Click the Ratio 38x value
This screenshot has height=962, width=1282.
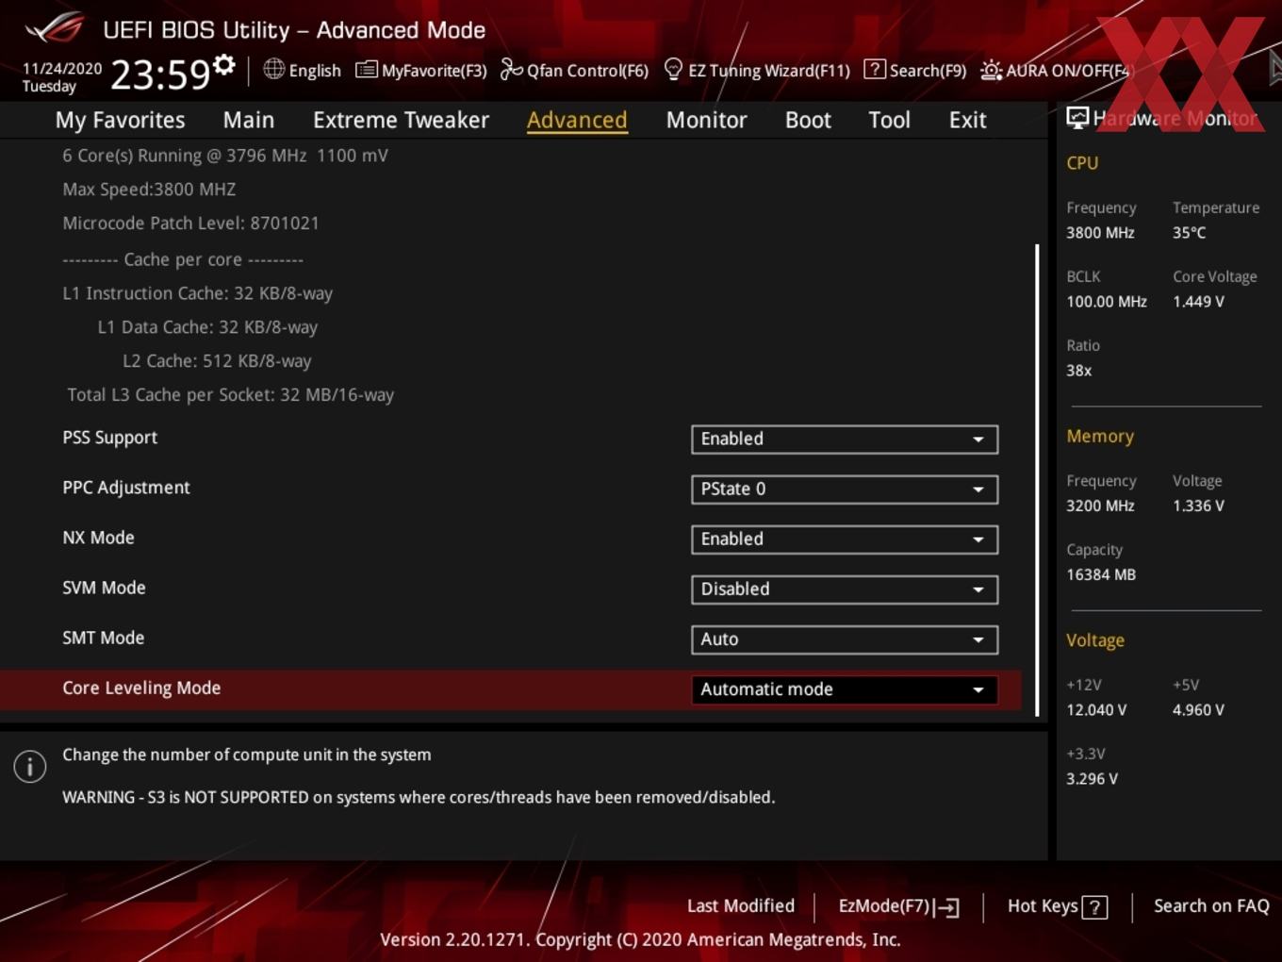1079,371
